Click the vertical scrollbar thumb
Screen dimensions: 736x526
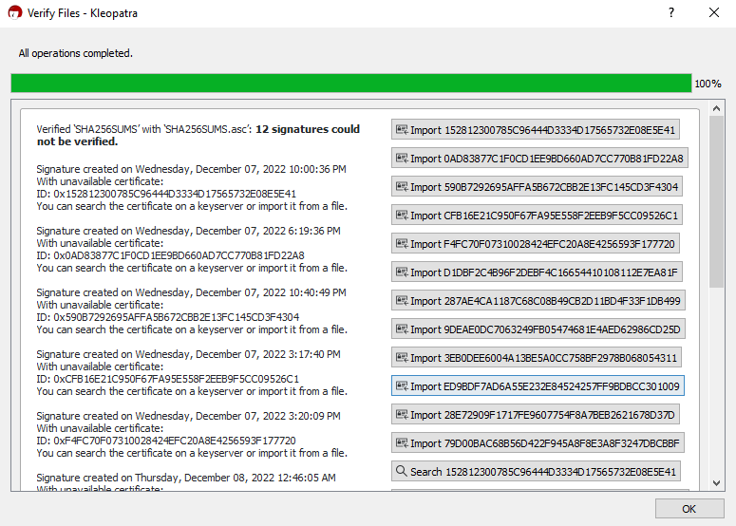coord(716,202)
